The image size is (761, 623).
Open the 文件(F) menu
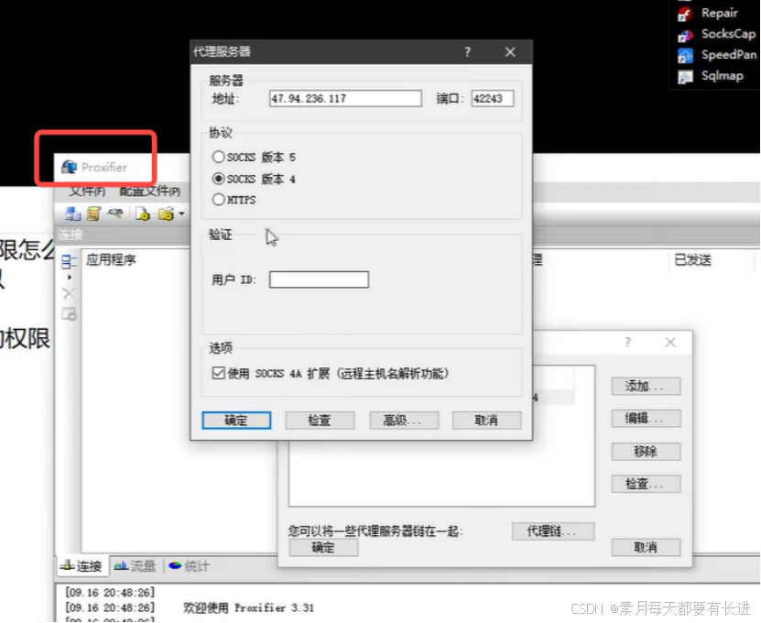87,191
